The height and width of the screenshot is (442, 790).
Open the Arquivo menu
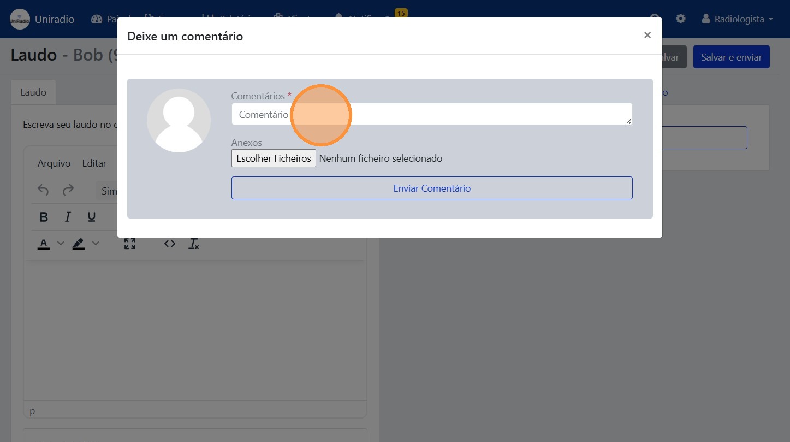click(54, 163)
